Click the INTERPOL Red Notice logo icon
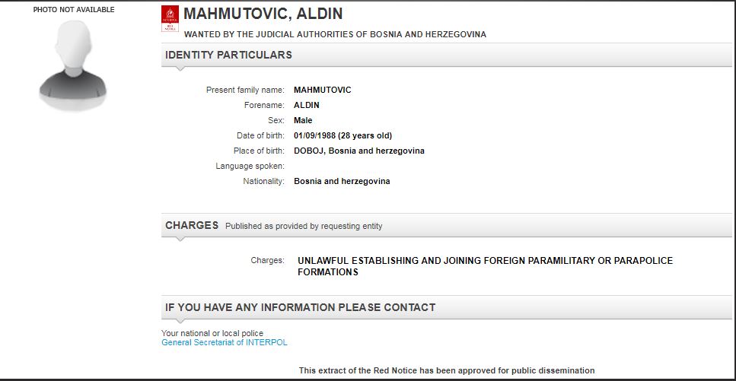 [x=170, y=19]
